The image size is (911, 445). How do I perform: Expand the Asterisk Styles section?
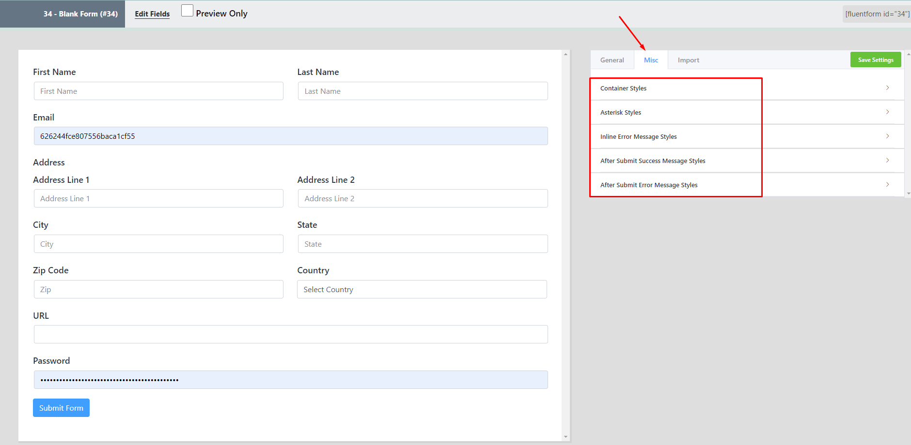pos(747,112)
